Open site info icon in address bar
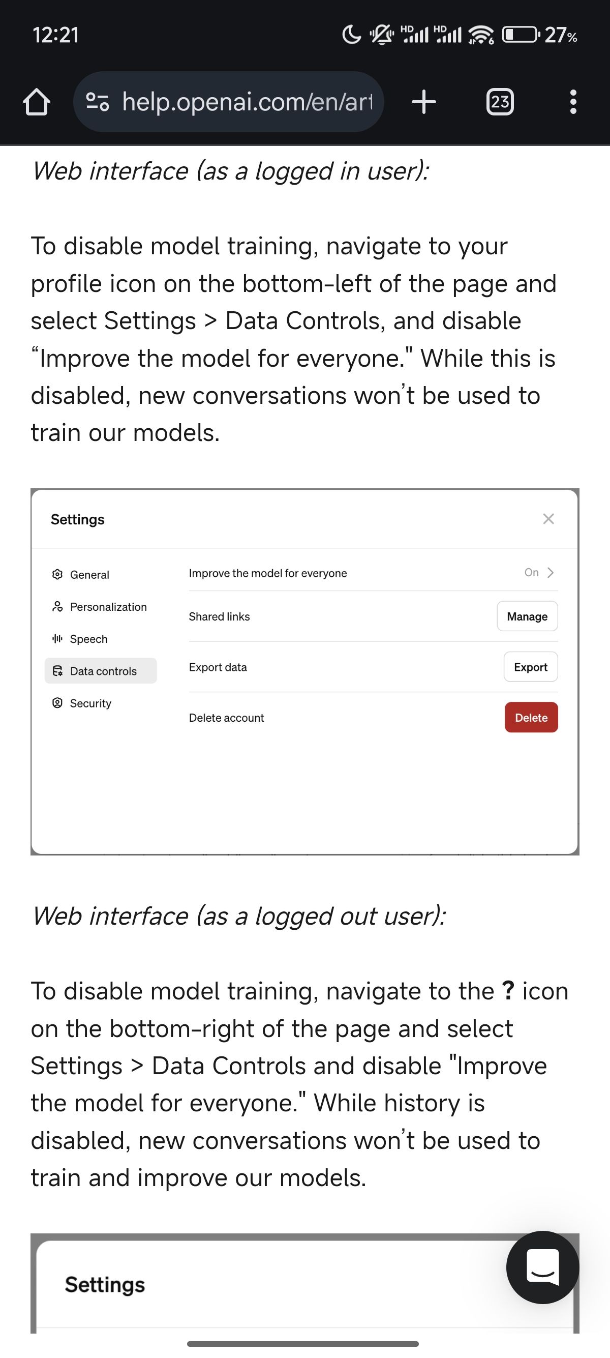The height and width of the screenshot is (1358, 610). coord(98,101)
